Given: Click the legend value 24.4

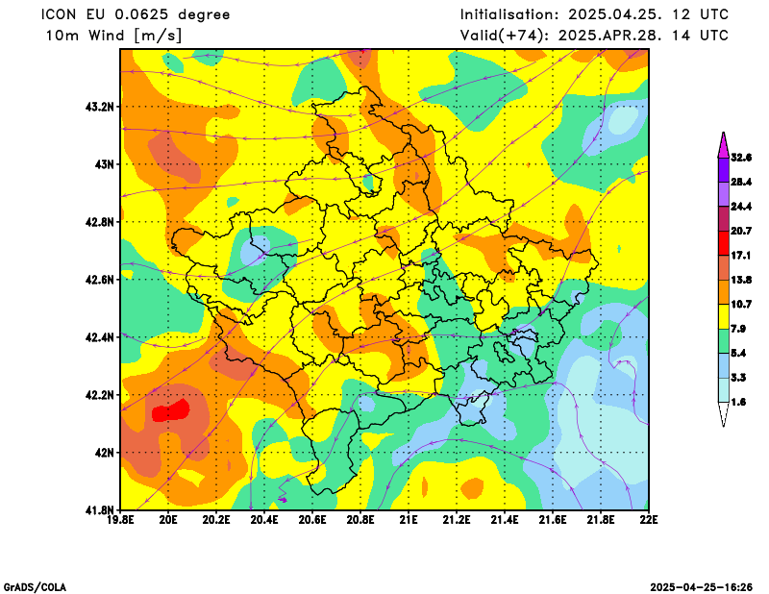Looking at the screenshot, I should [x=741, y=207].
